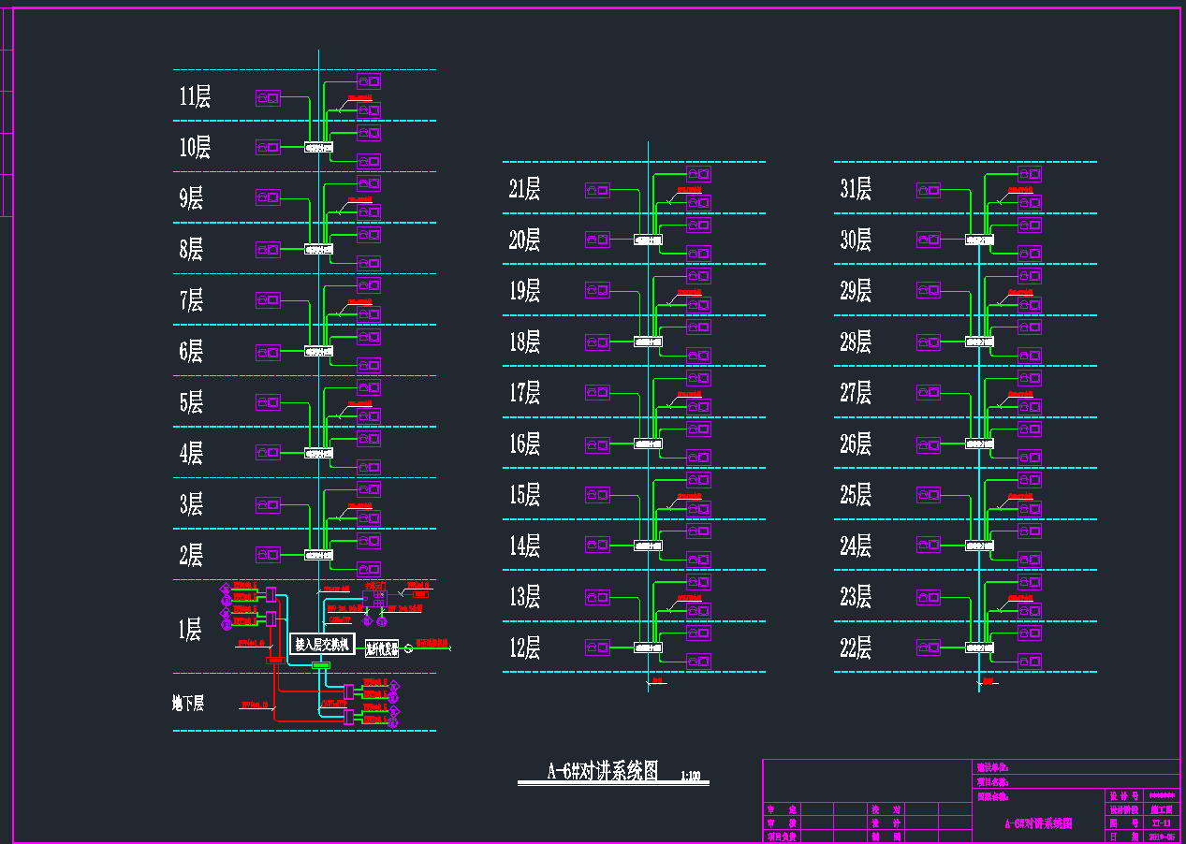Image resolution: width=1186 pixels, height=844 pixels.
Task: Click the white distributor box on the 24层 riser
Action: coord(979,545)
